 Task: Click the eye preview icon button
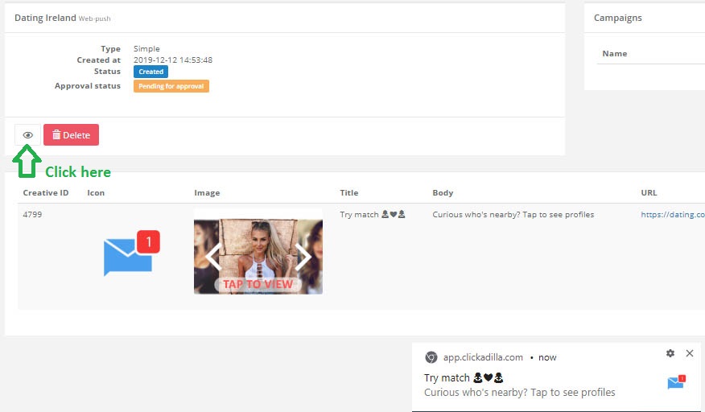coord(27,135)
